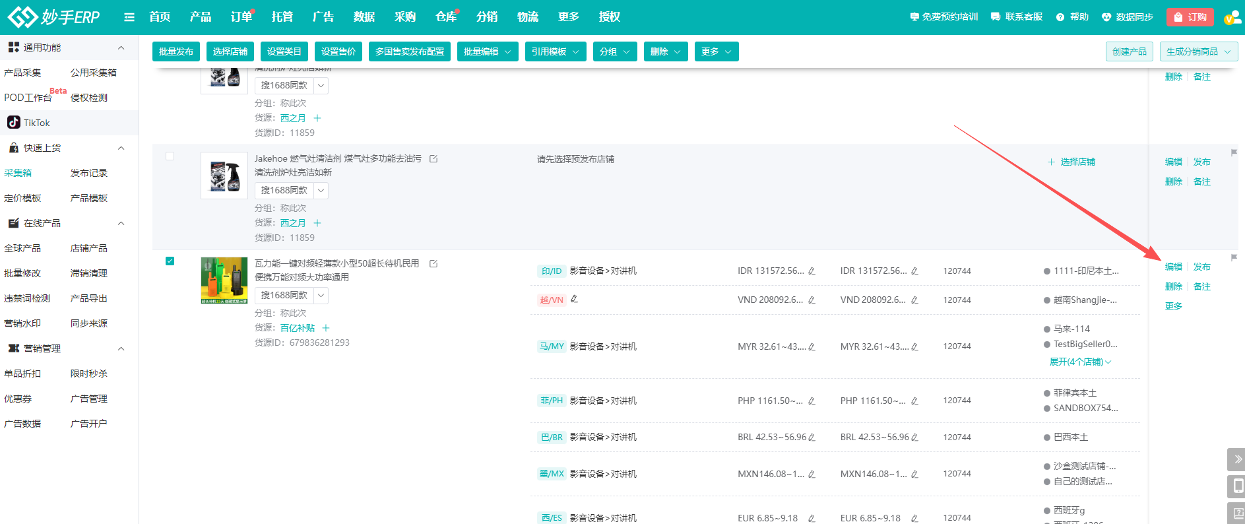Open the 批量编辑 dropdown
This screenshot has width=1245, height=524.
coord(488,51)
